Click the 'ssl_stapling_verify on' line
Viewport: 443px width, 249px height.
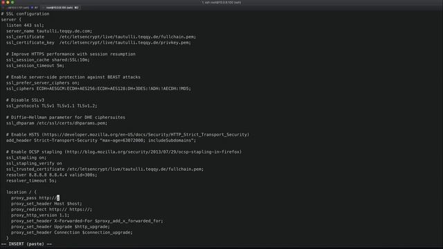coord(34,163)
